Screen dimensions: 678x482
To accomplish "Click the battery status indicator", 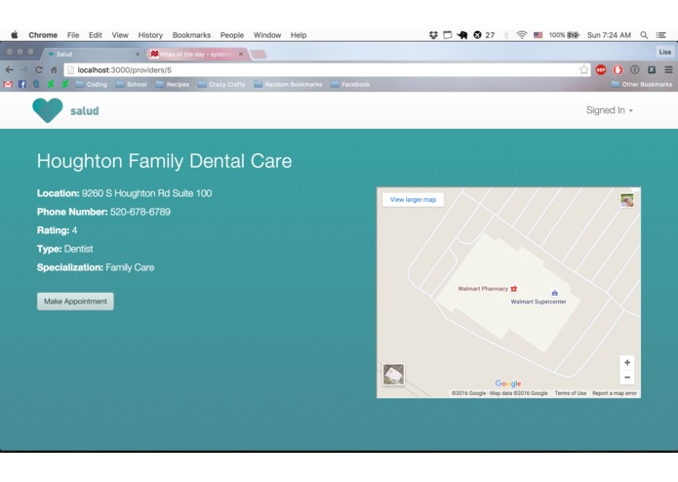I will [564, 35].
